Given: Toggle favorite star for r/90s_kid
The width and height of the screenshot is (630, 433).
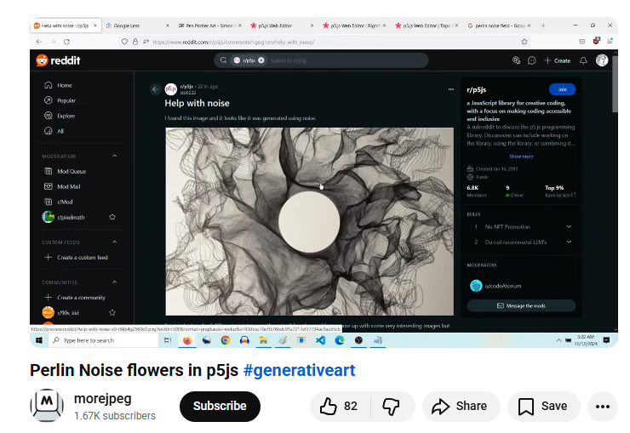Looking at the screenshot, I should pos(112,312).
